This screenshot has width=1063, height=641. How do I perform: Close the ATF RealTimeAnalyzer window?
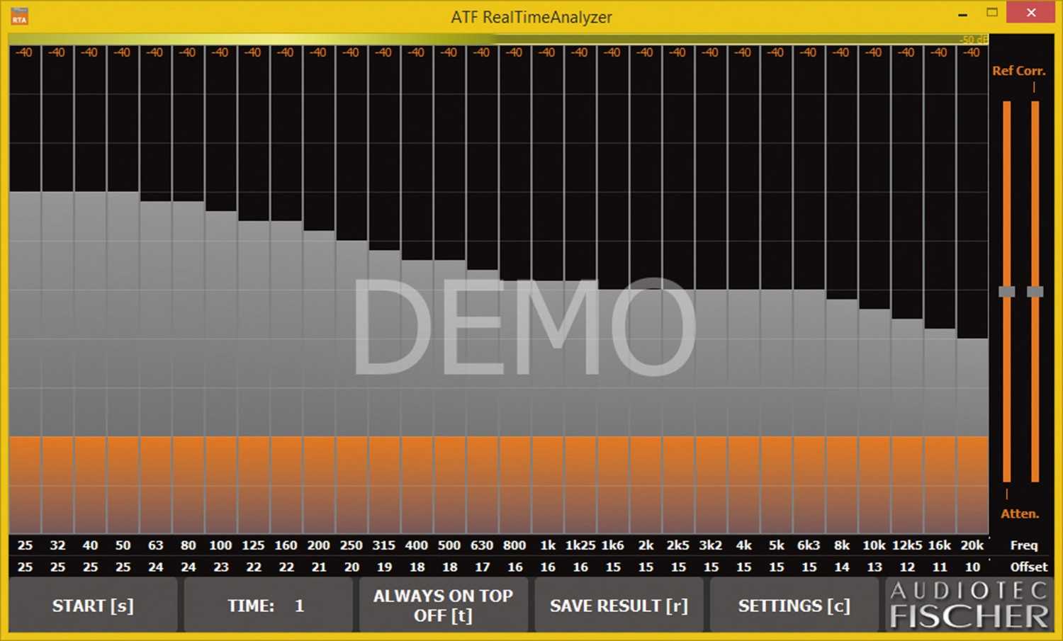[x=1031, y=13]
